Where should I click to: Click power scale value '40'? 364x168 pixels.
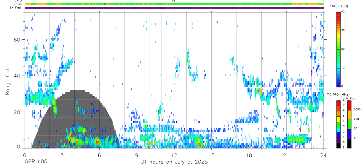(x=343, y=12)
